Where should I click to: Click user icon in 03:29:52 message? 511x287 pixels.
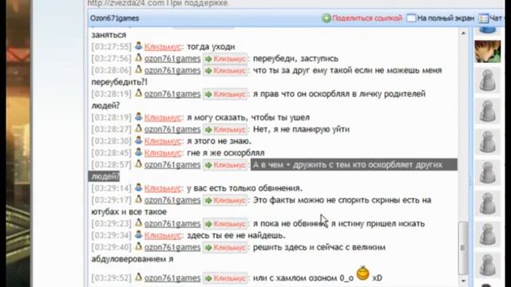138,277
